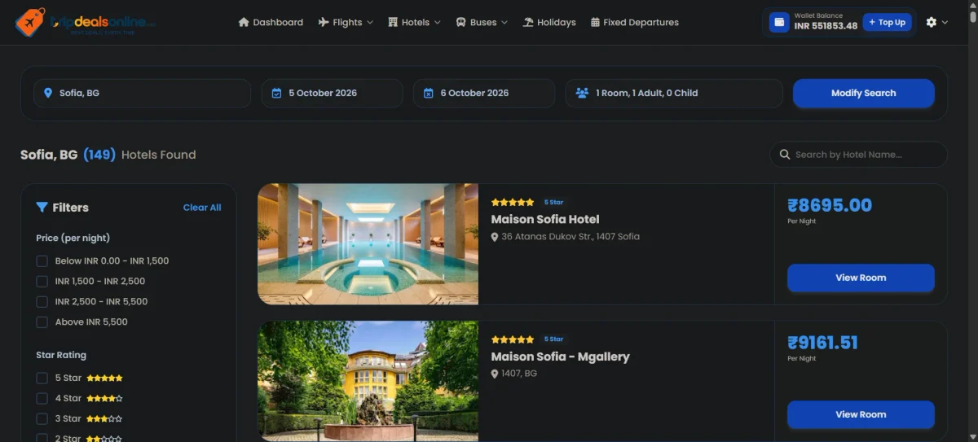This screenshot has width=978, height=442.
Task: Click the Modify Search button
Action: click(x=863, y=93)
